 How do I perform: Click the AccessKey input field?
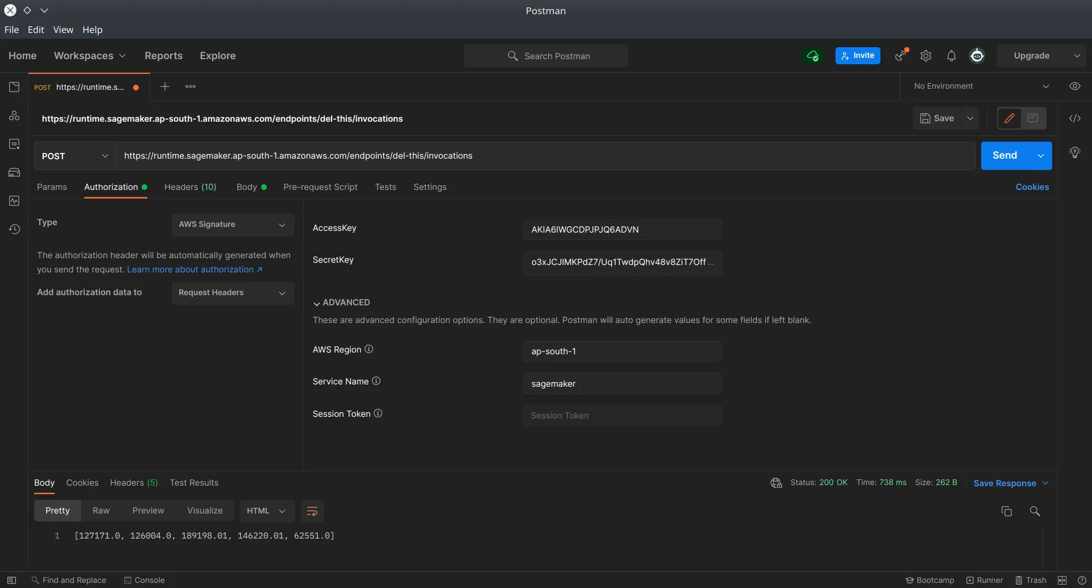pyautogui.click(x=622, y=230)
